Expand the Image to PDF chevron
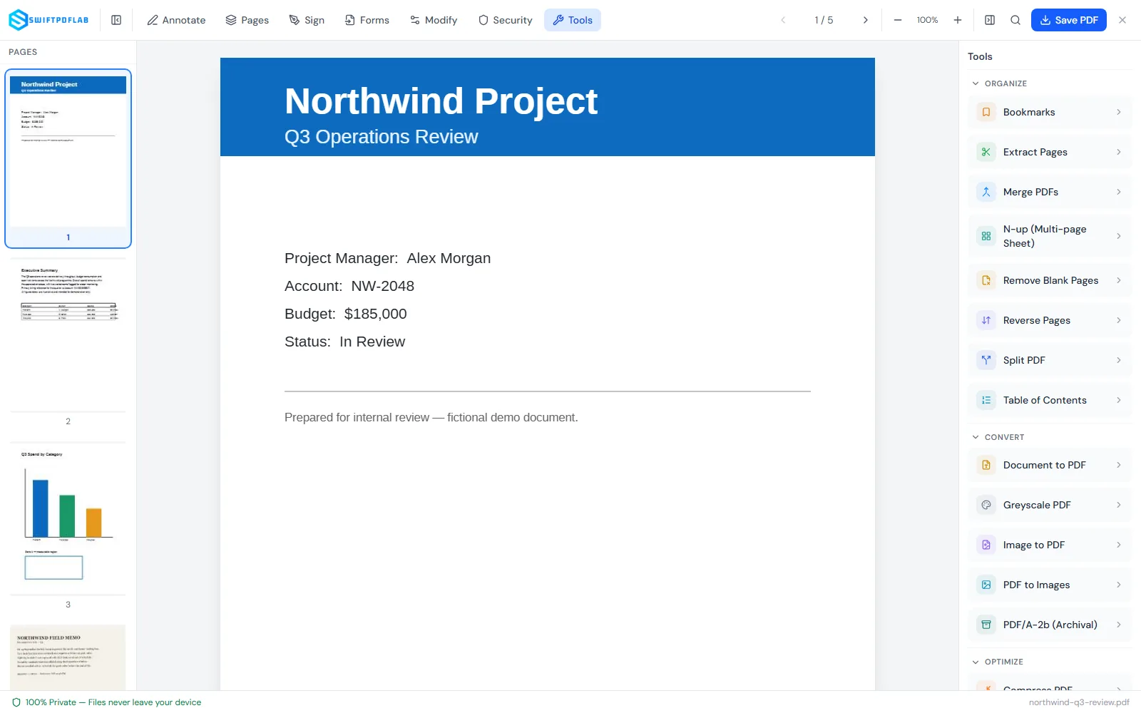The width and height of the screenshot is (1141, 713). (1118, 545)
